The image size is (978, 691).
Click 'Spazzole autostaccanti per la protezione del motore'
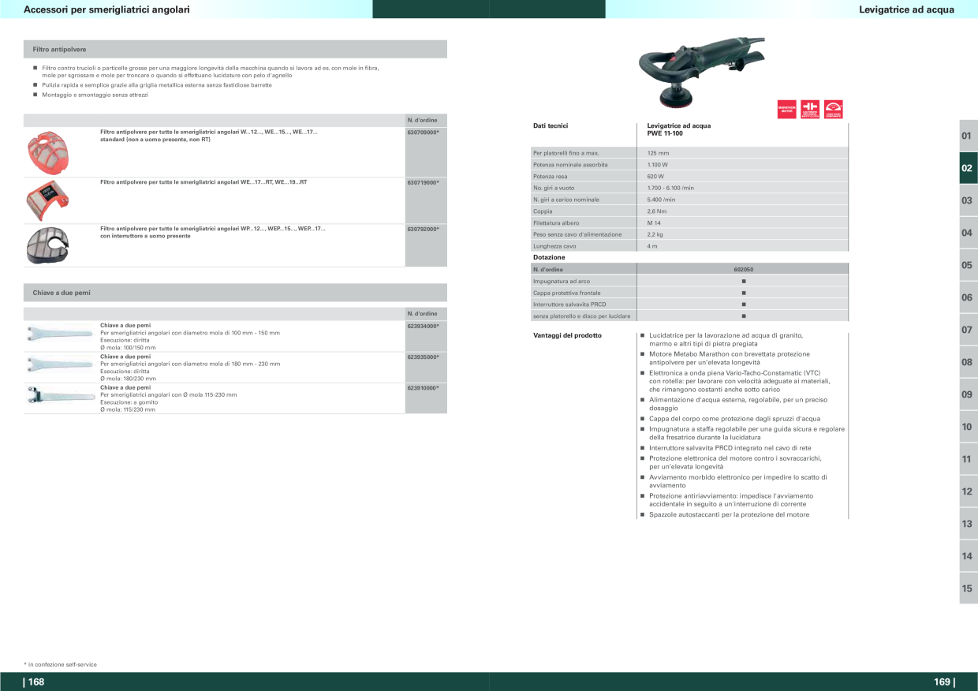click(729, 515)
